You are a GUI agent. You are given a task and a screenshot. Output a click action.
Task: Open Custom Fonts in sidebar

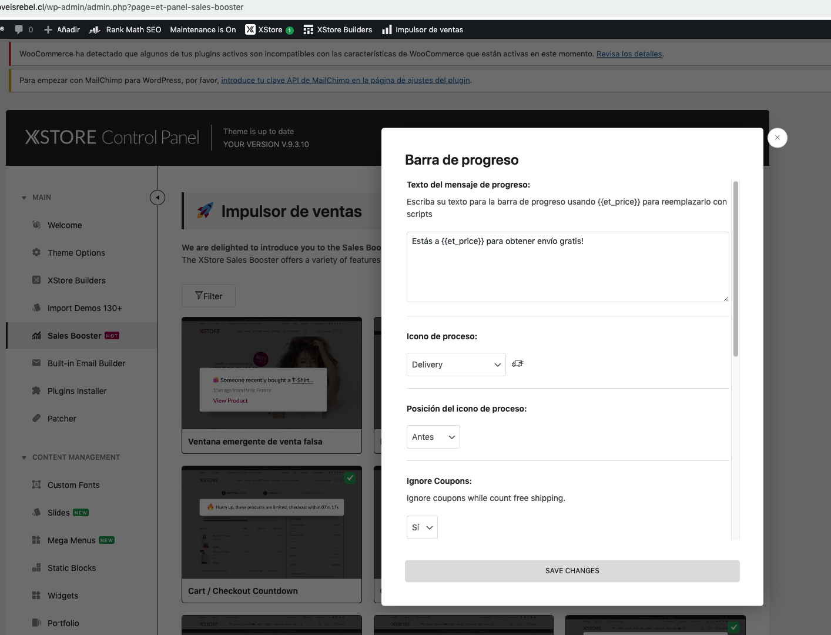(73, 485)
